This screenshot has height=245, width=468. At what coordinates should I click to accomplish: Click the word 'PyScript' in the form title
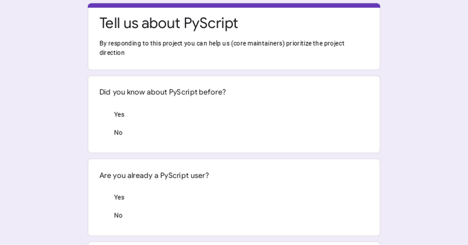211,23
